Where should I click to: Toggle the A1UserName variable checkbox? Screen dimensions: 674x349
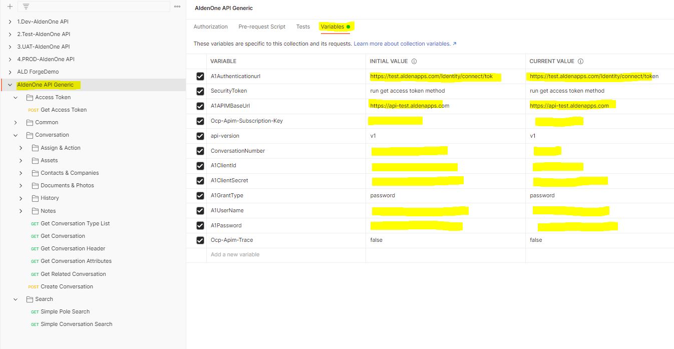pos(200,210)
